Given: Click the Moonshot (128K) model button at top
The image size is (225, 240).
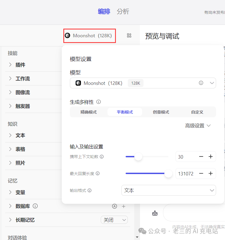Looking at the screenshot, I should pos(90,36).
